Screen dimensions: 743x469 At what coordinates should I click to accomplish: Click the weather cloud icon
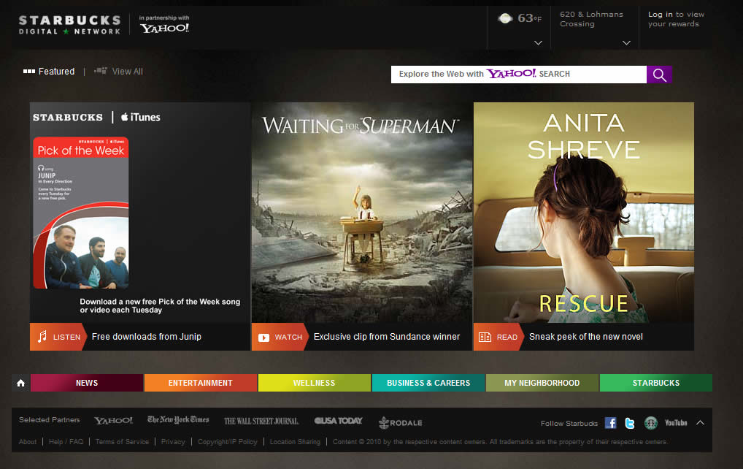(505, 18)
